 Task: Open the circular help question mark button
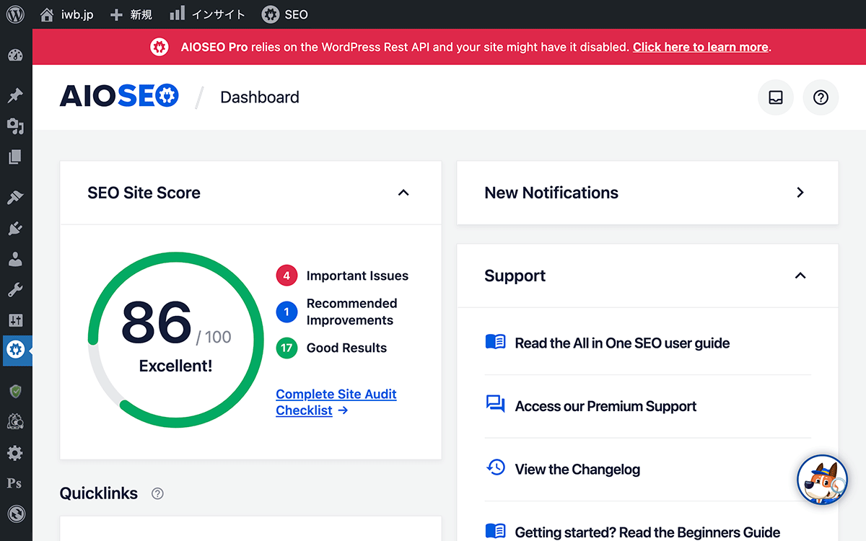tap(821, 97)
